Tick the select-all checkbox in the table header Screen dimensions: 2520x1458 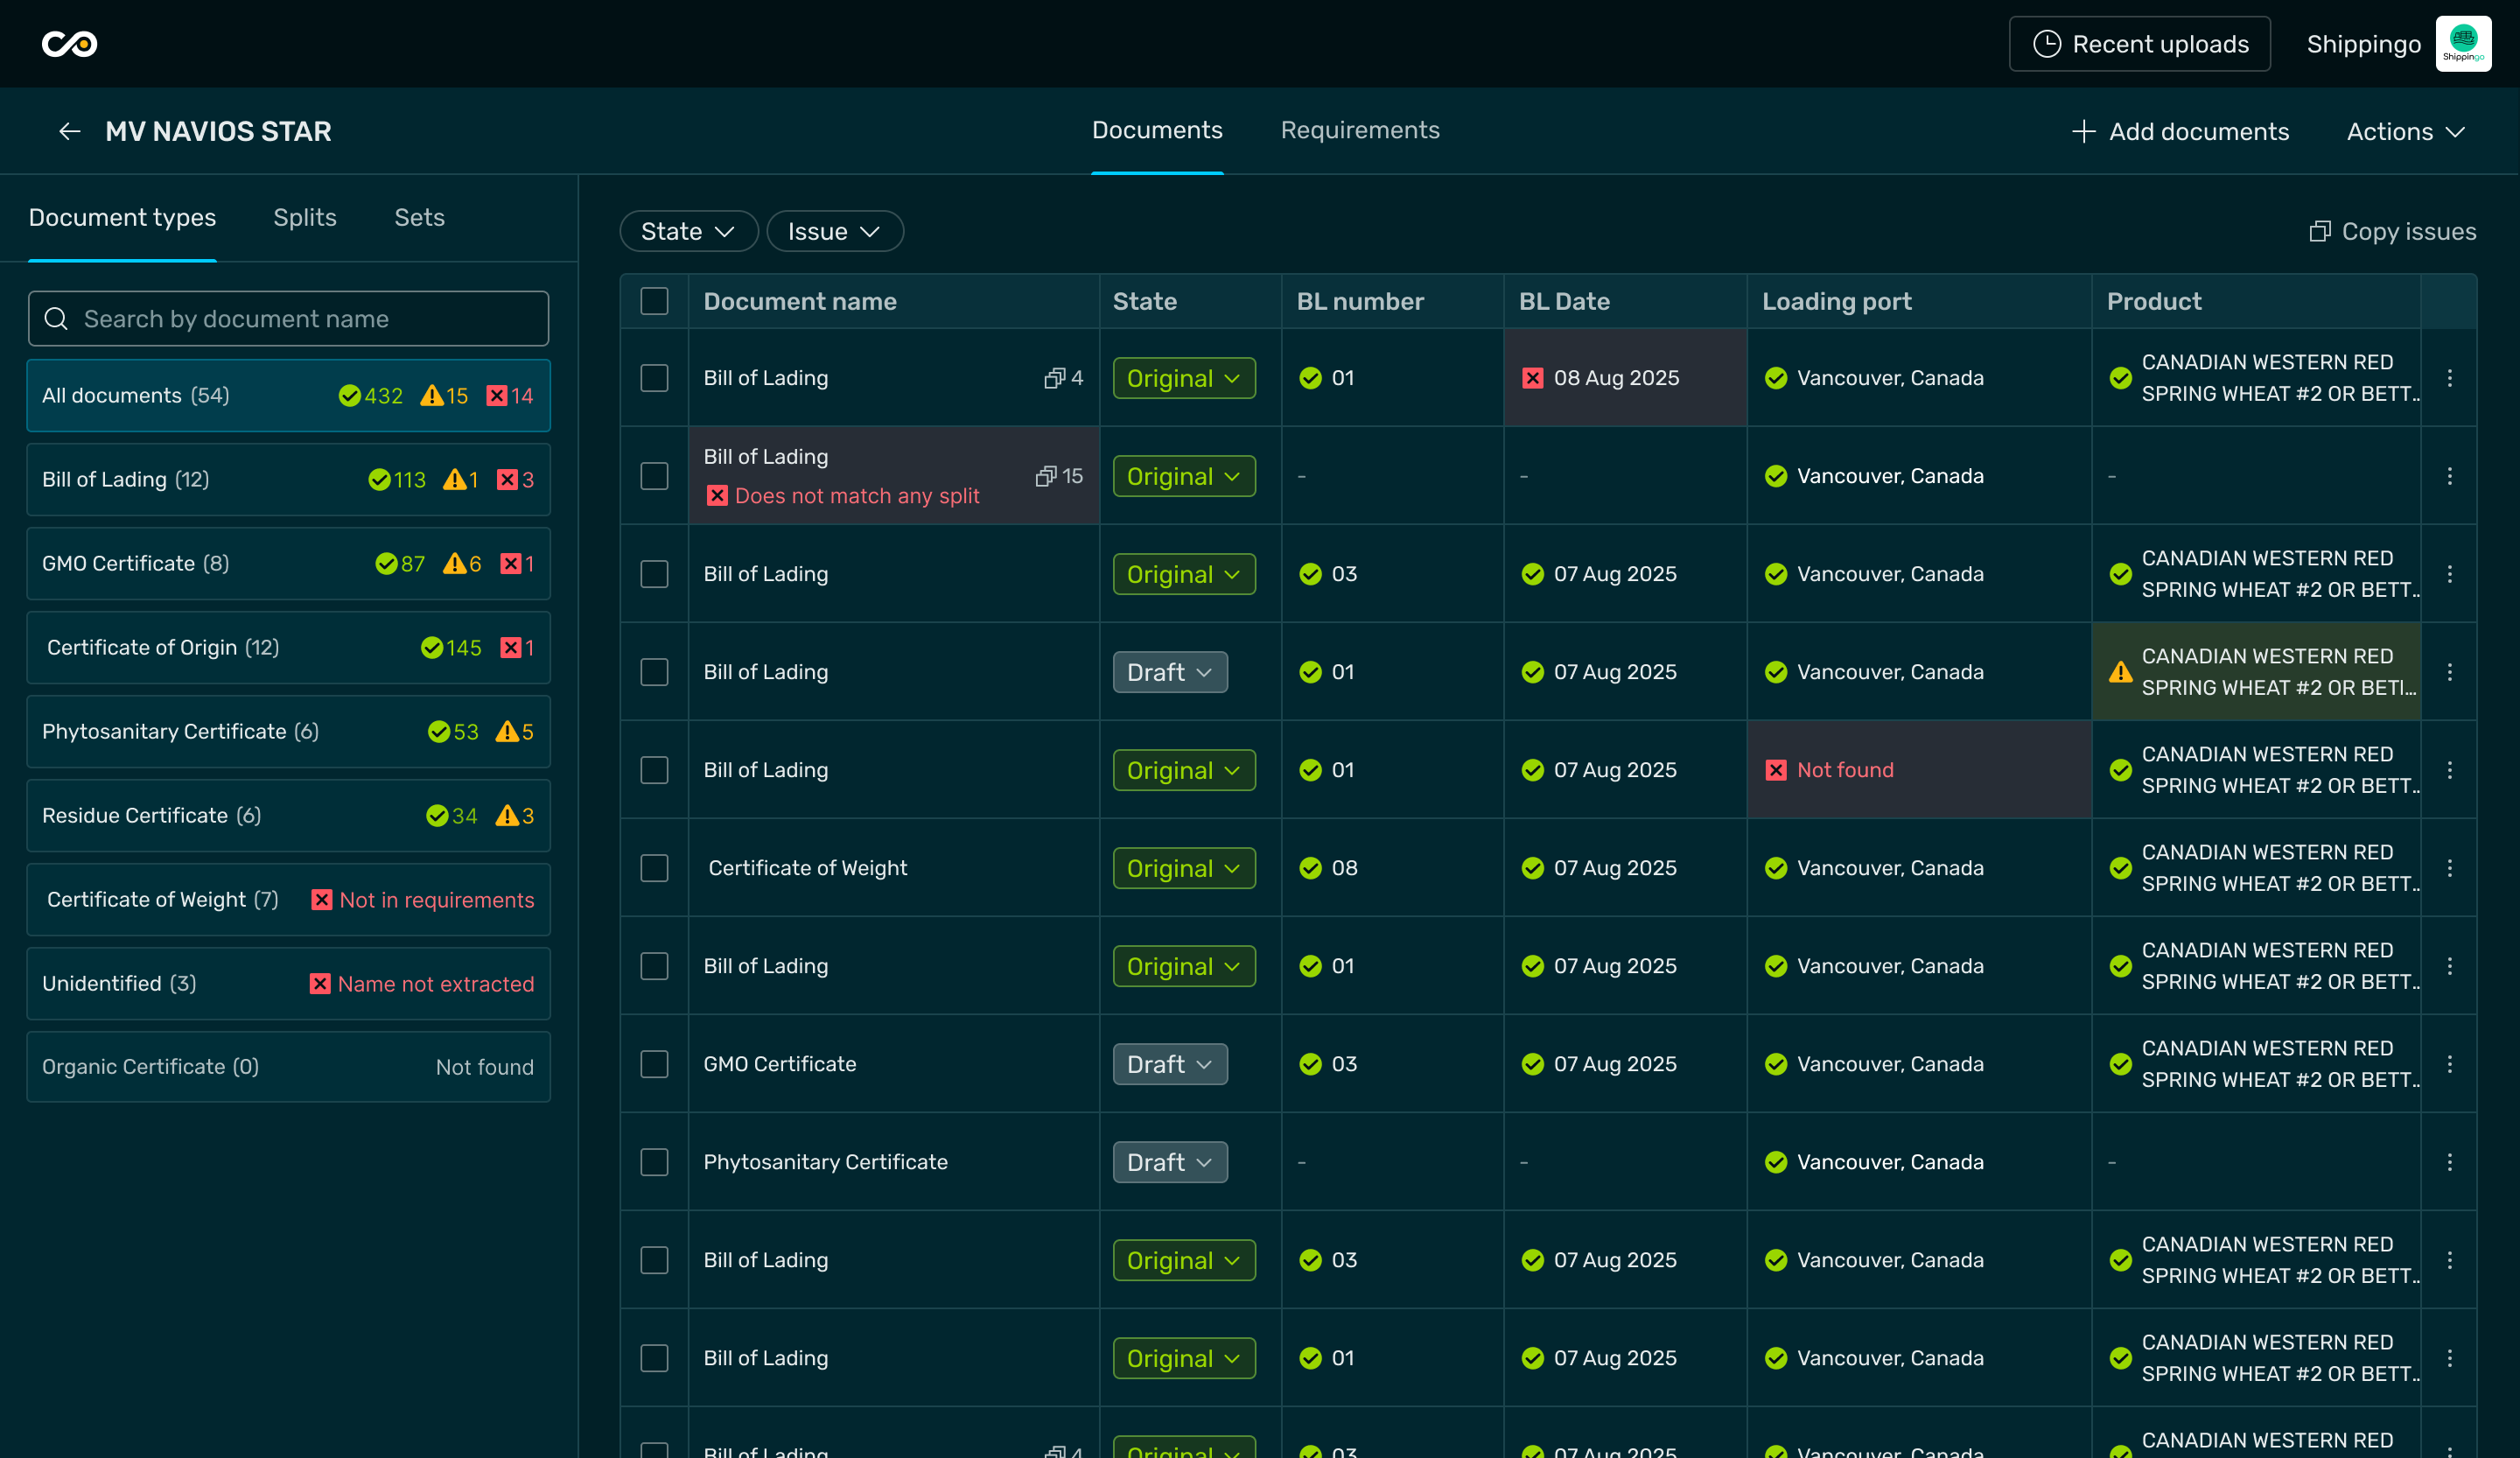[654, 301]
